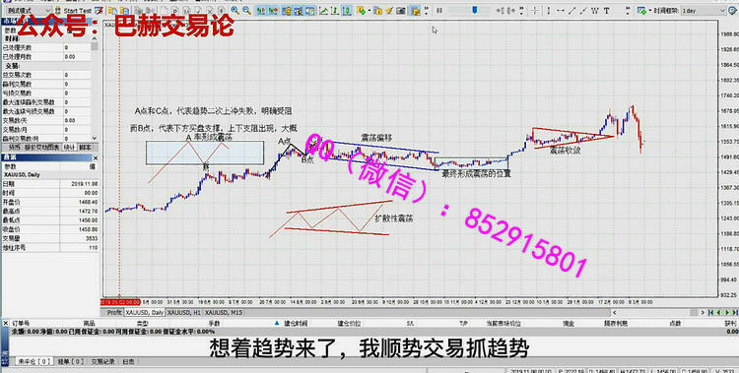Switch to the XAUUSD, M15 chart tab
739x373 pixels.
click(224, 312)
